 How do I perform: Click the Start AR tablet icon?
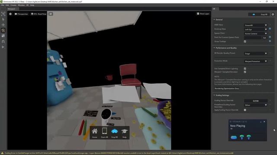point(104,131)
